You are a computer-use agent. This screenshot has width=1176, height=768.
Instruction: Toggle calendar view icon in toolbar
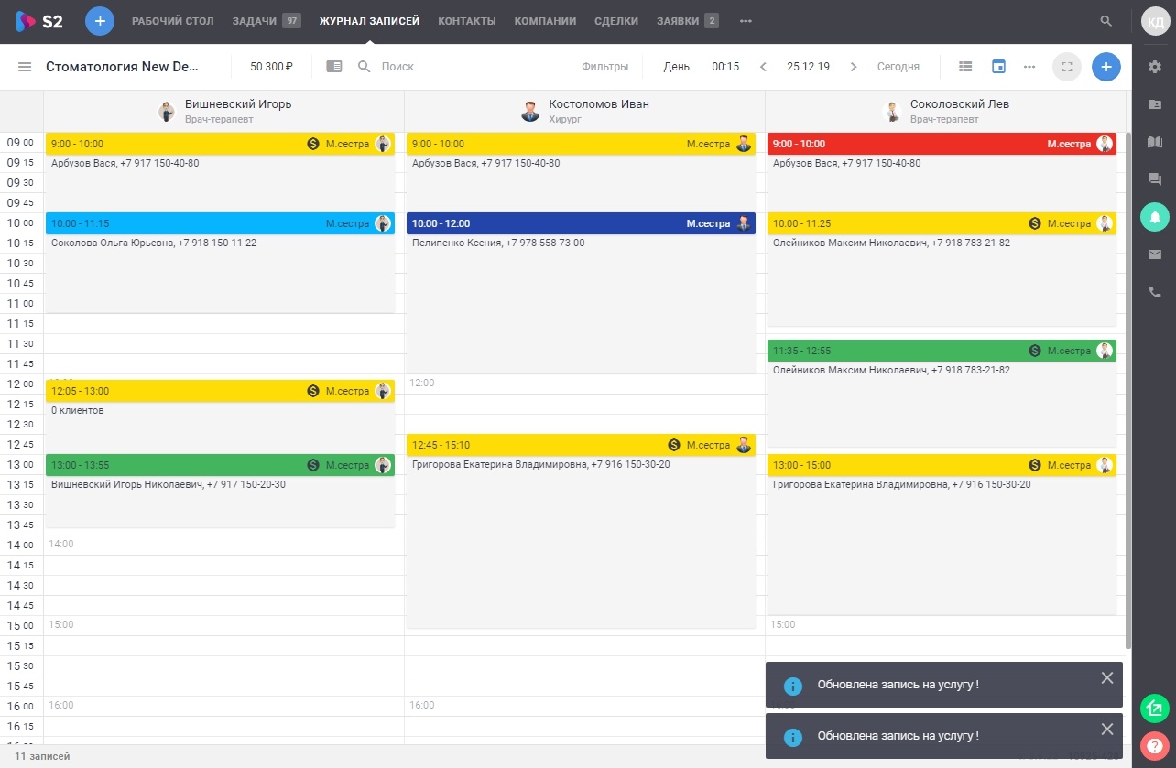tap(998, 67)
